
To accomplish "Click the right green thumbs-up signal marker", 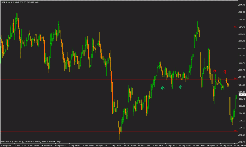I will pos(181,87).
